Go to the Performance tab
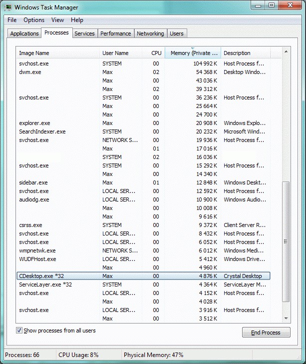This screenshot has height=364, width=306. point(116,33)
